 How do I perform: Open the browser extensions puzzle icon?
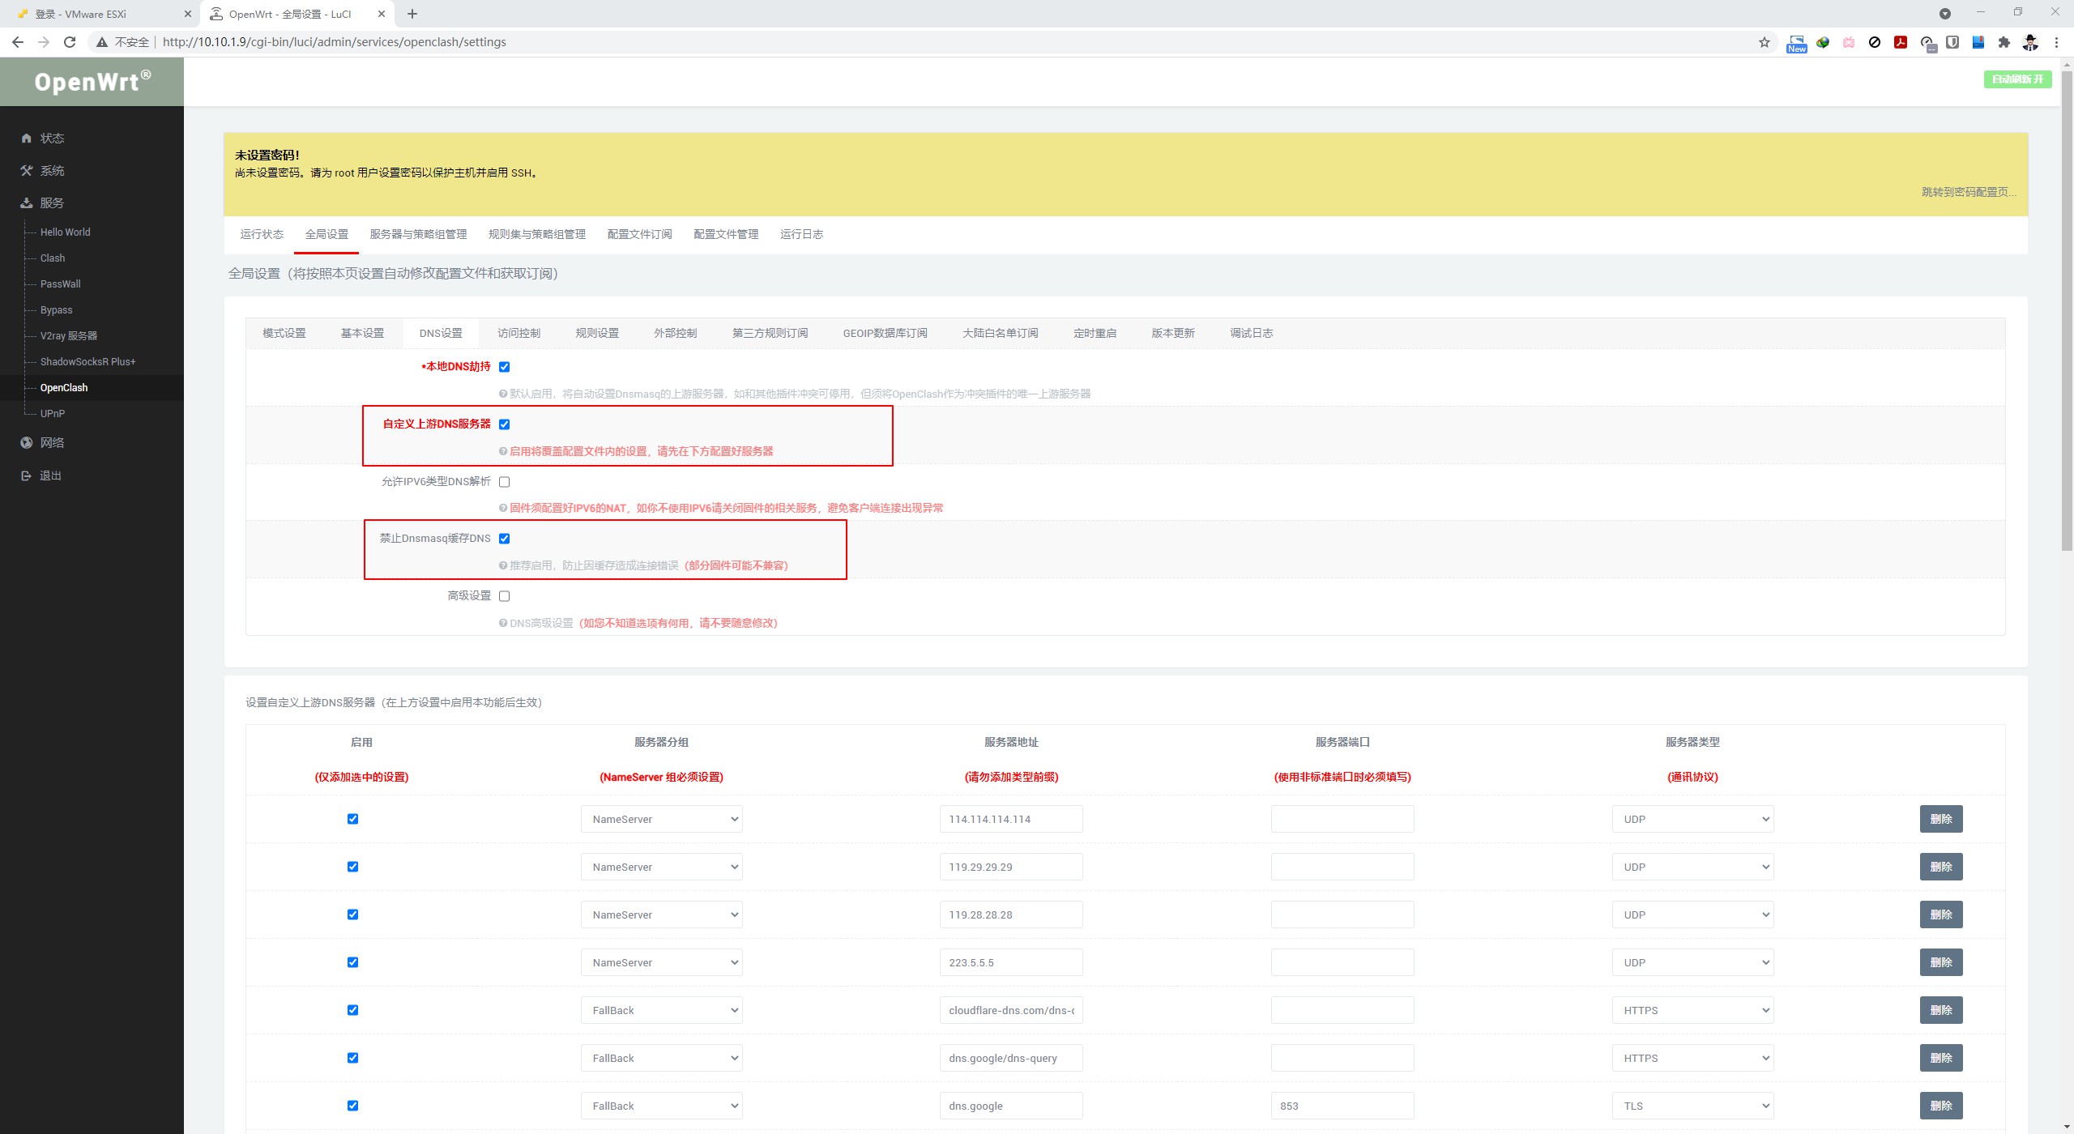pyautogui.click(x=2004, y=42)
